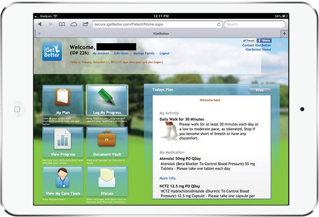
Task: Print today's plan
Action: 260,90
